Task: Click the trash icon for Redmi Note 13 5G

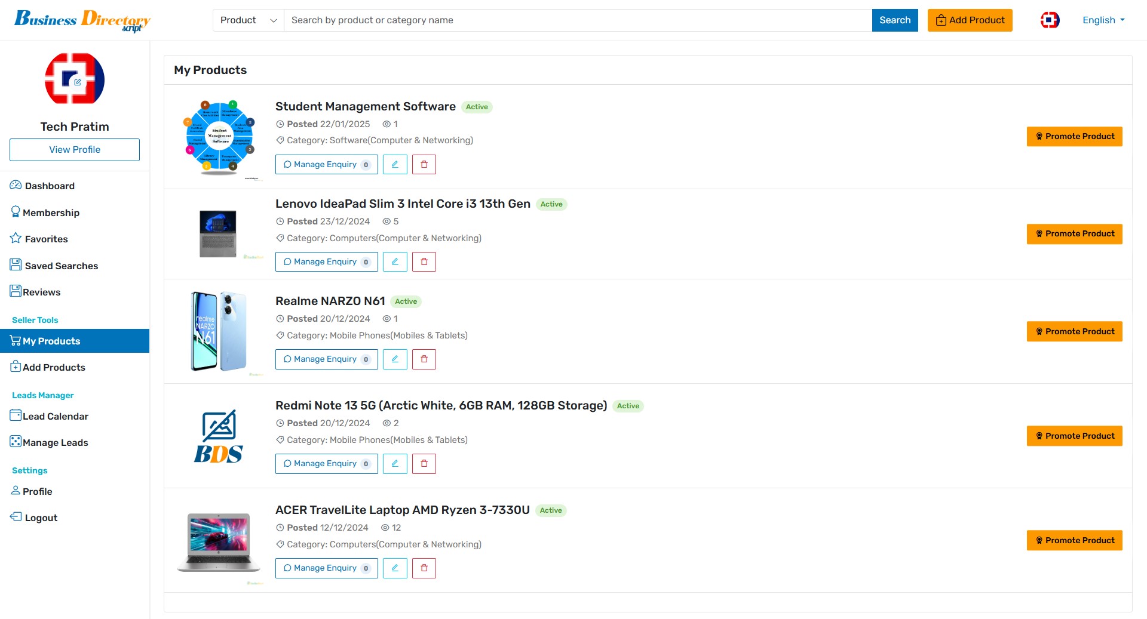Action: pos(424,464)
